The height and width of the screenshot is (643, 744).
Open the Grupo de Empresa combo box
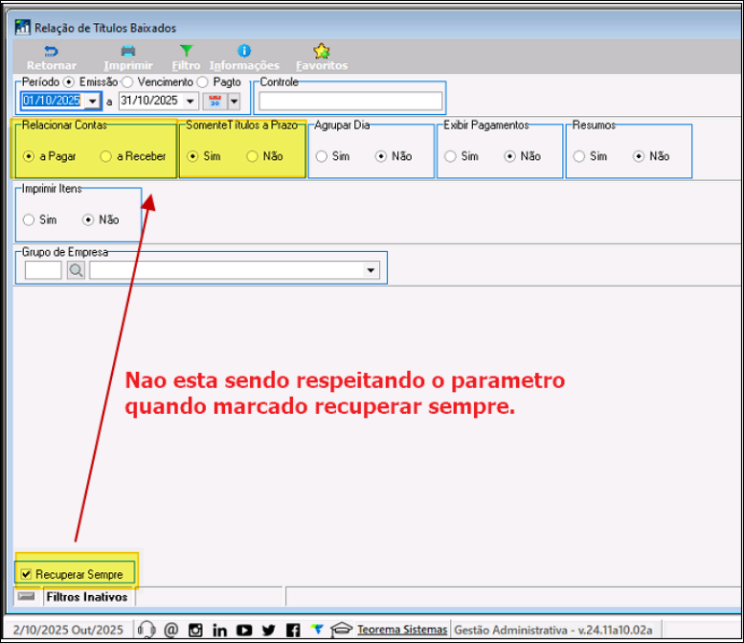pos(372,270)
